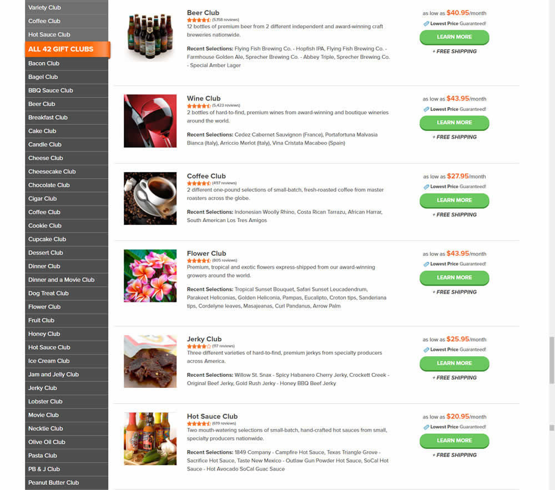Click LEARN MORE for Hot Sauce Club
The height and width of the screenshot is (490, 555).
coord(454,441)
